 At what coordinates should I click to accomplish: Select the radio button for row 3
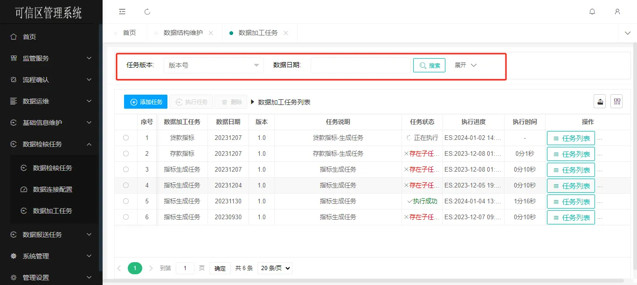[126, 169]
